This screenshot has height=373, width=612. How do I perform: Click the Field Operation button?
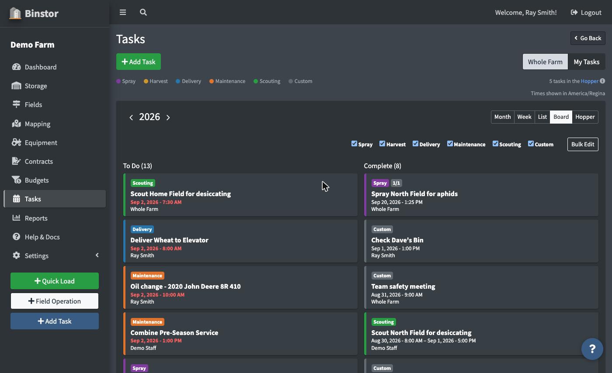click(x=55, y=301)
